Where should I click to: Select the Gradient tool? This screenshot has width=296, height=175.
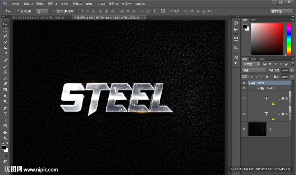tap(5, 90)
